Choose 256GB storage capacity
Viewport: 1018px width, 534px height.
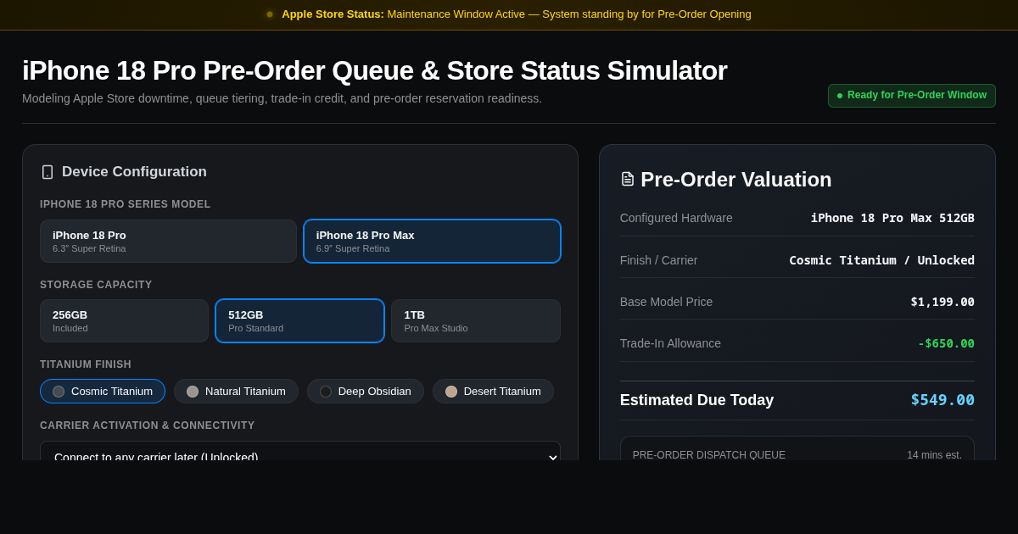[x=124, y=320]
